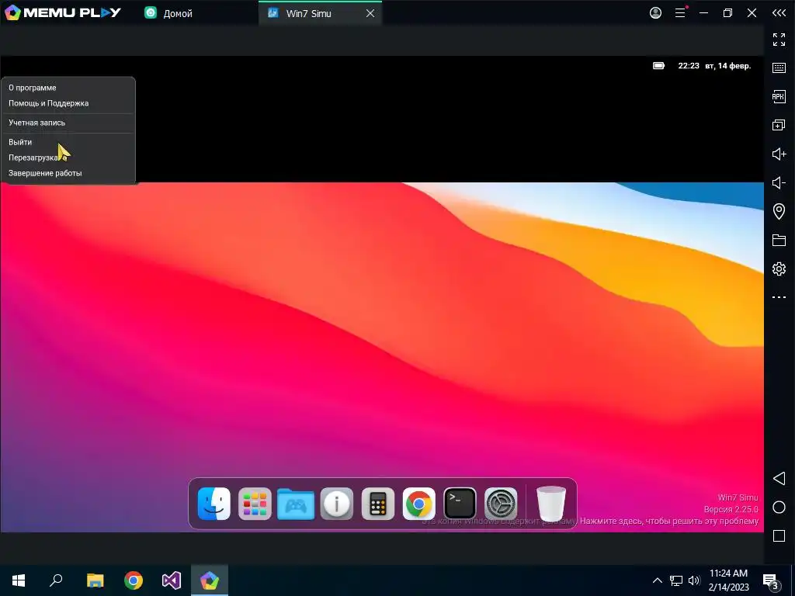Tap the Android recent apps square
Screen dimensions: 795x596
[x=779, y=535]
